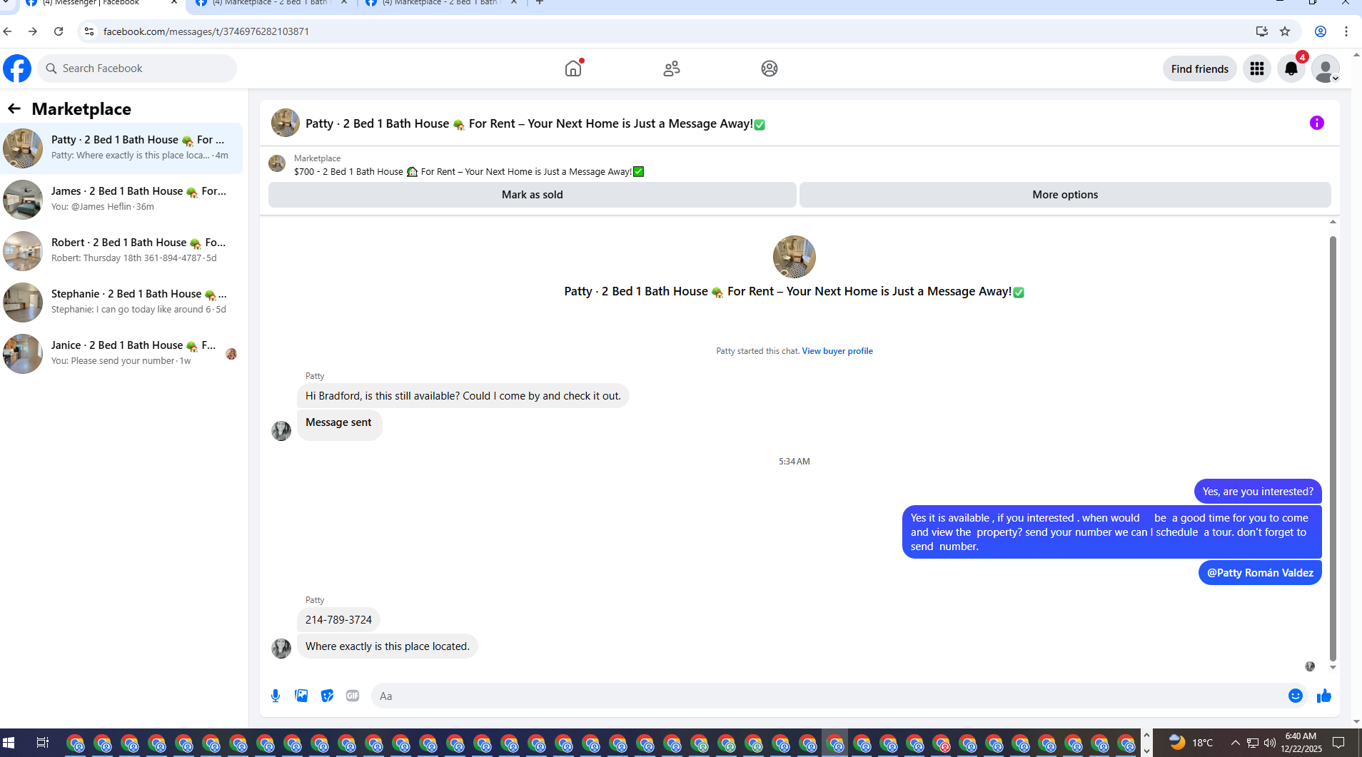Click the phone number message 214-789-3724
The height and width of the screenshot is (757, 1362).
[x=338, y=620]
